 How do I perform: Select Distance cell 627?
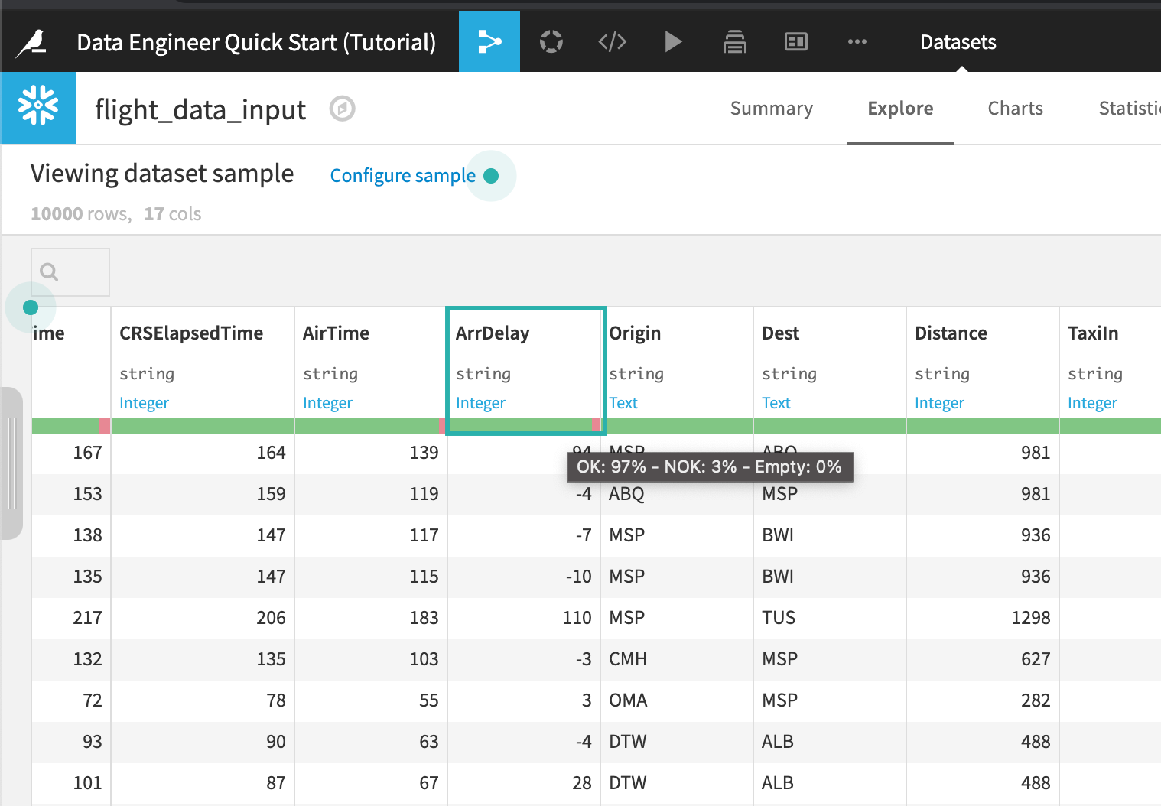click(x=983, y=659)
